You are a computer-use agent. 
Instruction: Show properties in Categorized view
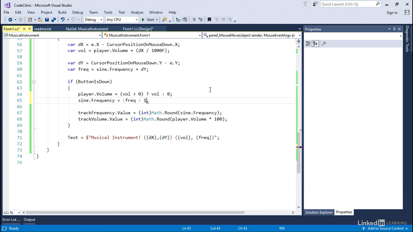point(308,43)
